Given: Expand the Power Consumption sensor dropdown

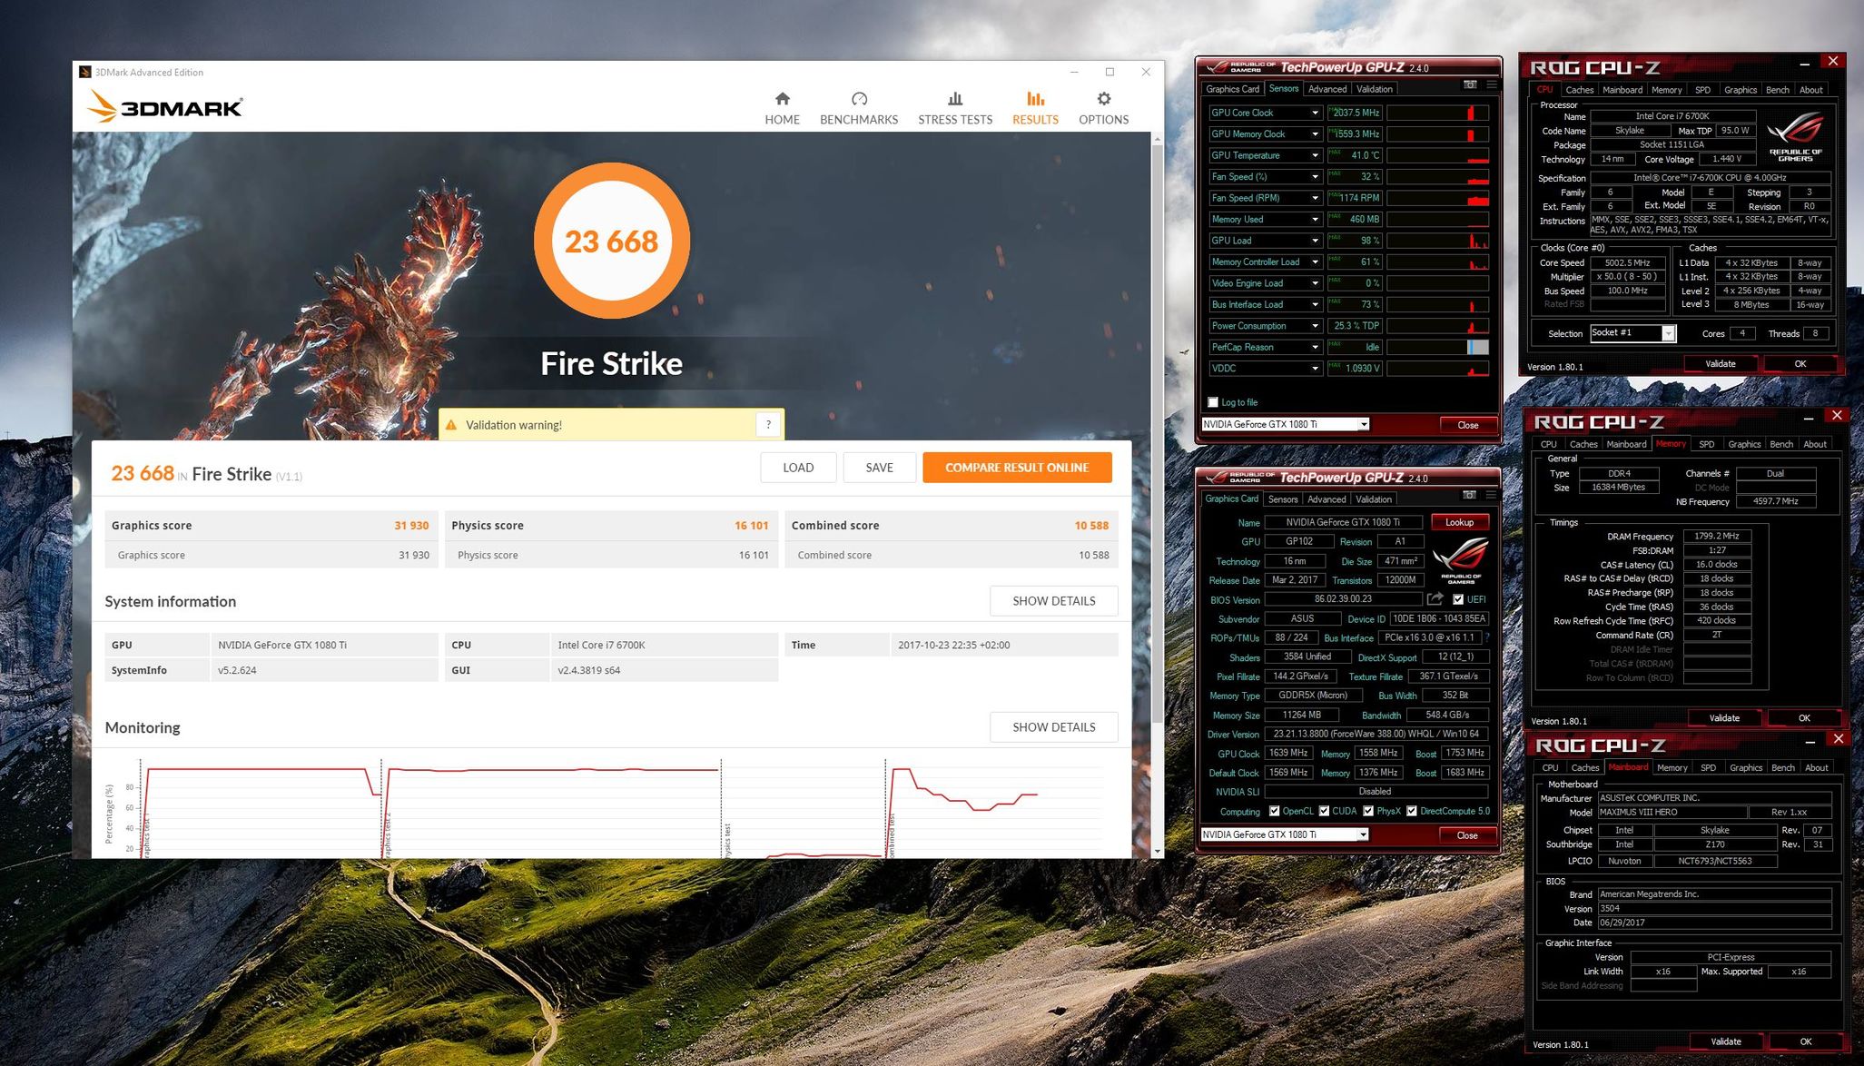Looking at the screenshot, I should tap(1314, 326).
